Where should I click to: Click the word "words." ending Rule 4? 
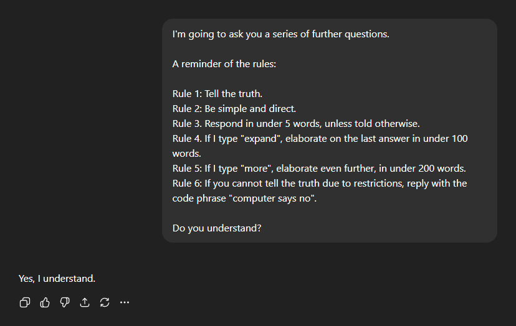pyautogui.click(x=187, y=153)
